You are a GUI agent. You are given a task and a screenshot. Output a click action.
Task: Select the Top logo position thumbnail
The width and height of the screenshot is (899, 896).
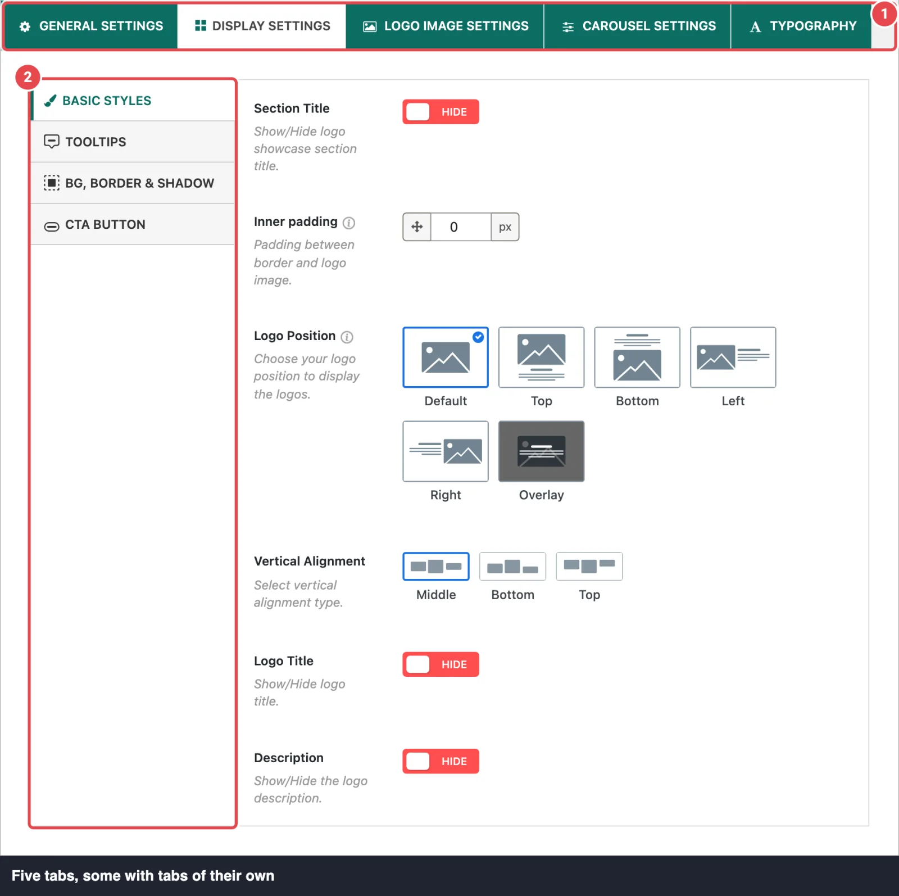coord(541,357)
